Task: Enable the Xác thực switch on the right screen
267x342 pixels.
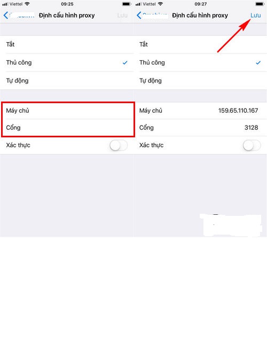Action: (252, 145)
